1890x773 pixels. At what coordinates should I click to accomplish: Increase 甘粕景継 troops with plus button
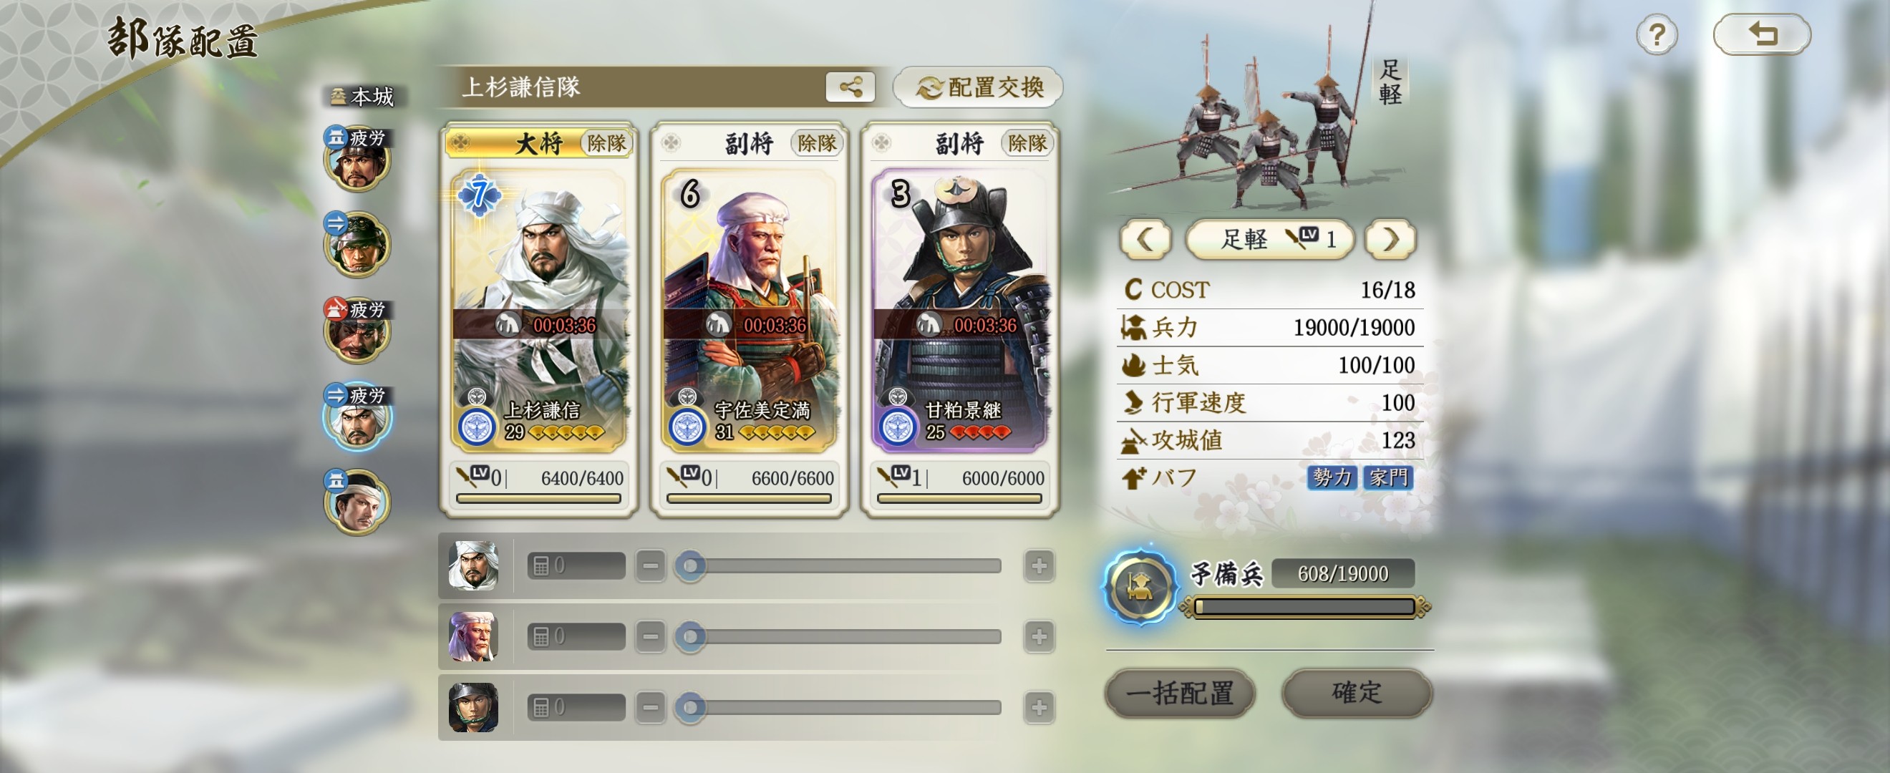click(x=1039, y=707)
